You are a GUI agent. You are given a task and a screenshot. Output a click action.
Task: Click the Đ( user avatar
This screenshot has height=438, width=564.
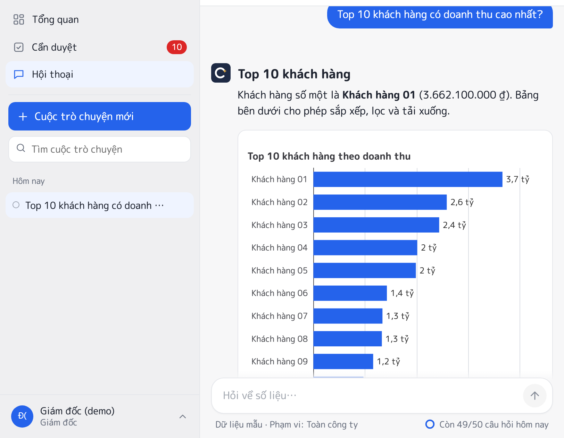tap(22, 416)
